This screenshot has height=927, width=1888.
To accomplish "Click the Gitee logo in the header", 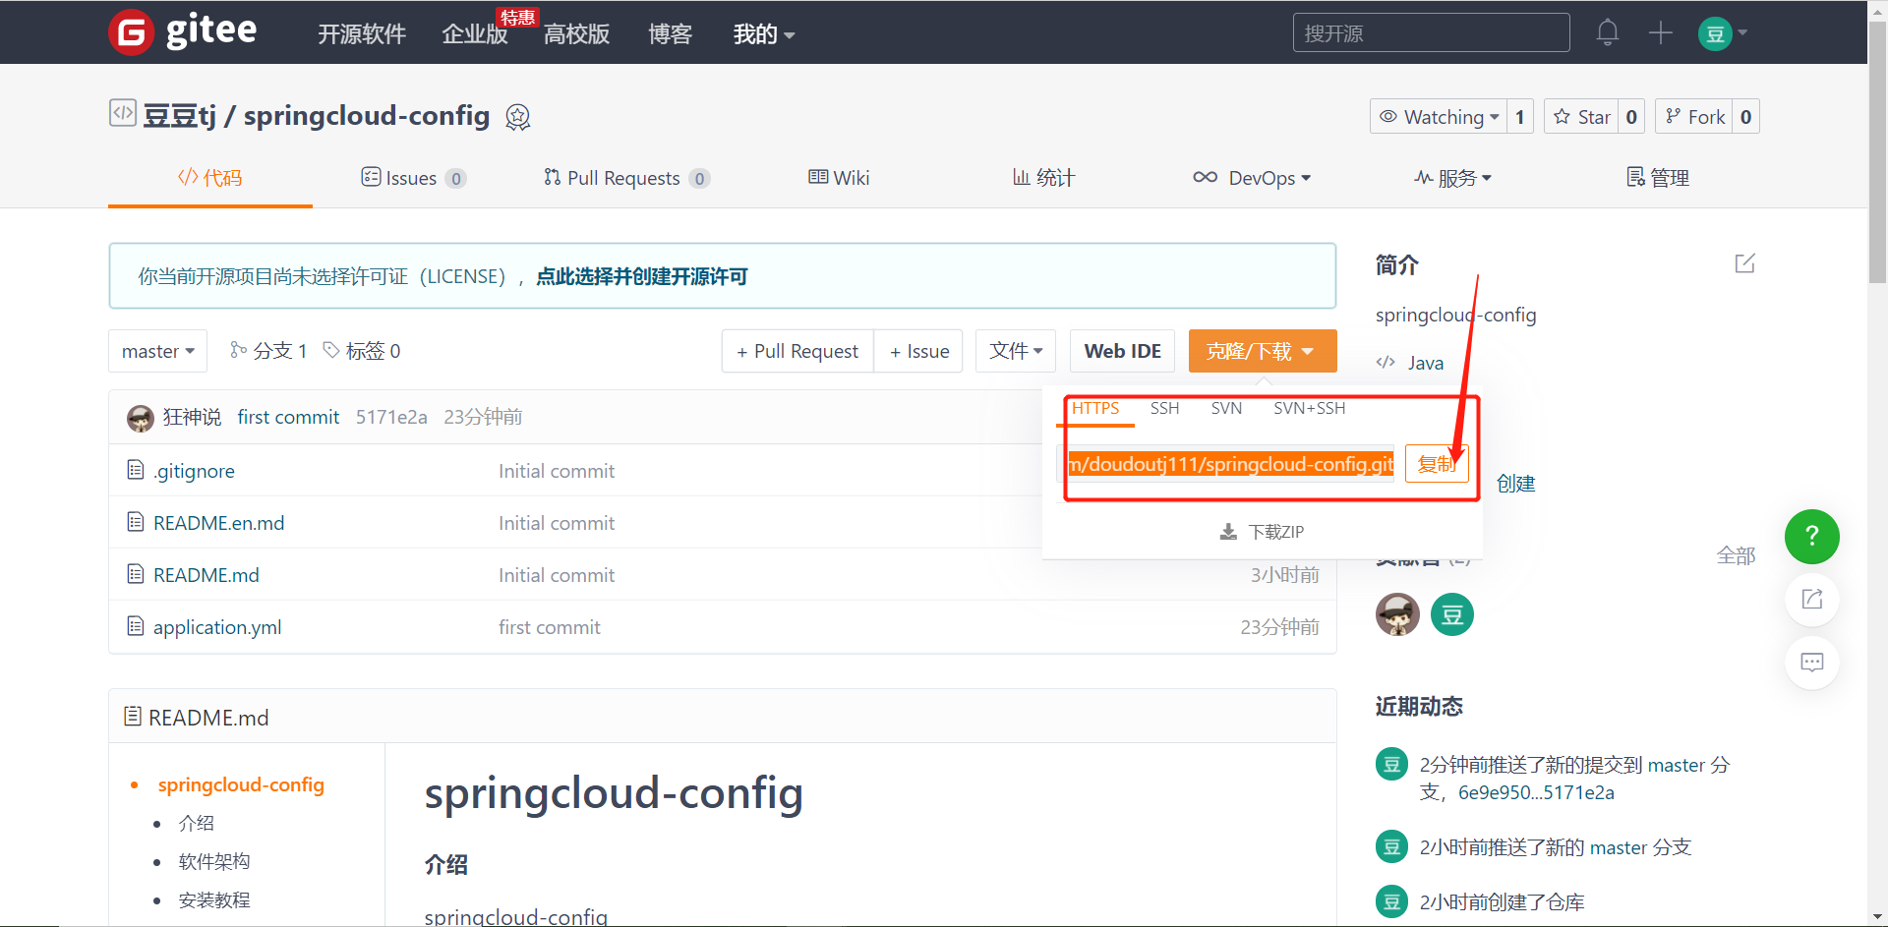I will 183,32.
